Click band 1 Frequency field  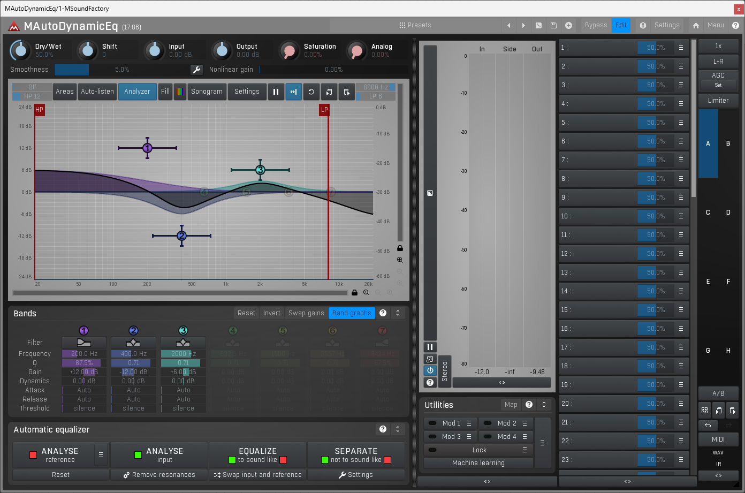coord(84,354)
